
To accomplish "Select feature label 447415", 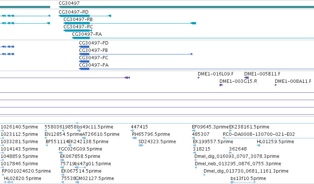I will click(x=139, y=127).
